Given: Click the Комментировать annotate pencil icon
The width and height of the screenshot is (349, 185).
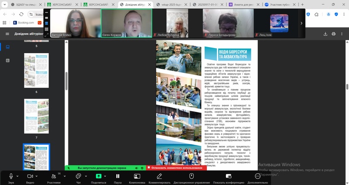Looking at the screenshot, I should click(x=159, y=176).
